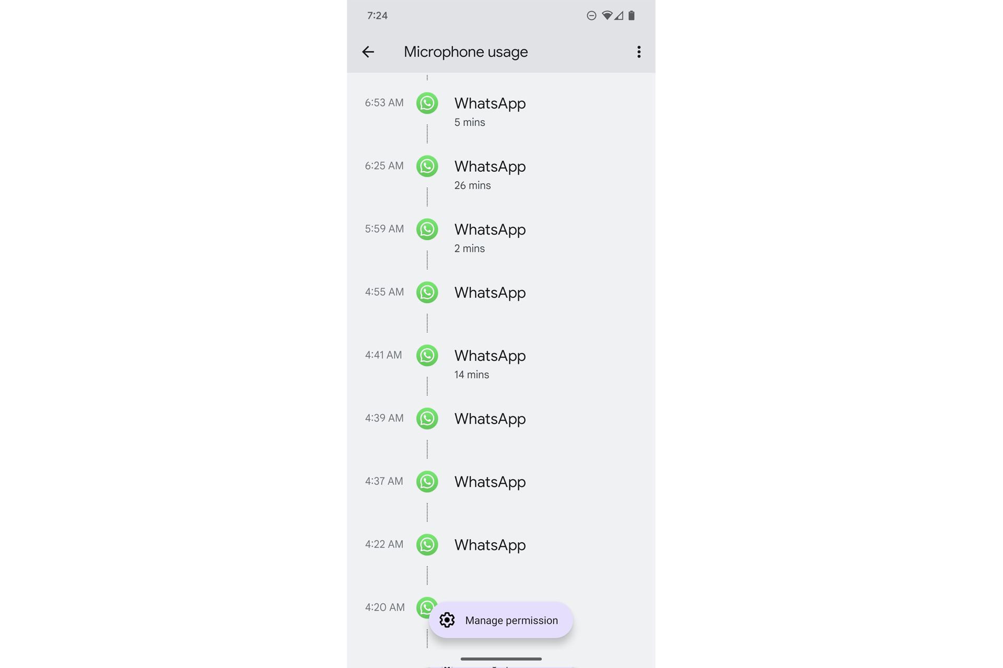The height and width of the screenshot is (668, 1003).
Task: Click the WhatsApp icon next to 4:55 AM
Action: [x=427, y=292]
